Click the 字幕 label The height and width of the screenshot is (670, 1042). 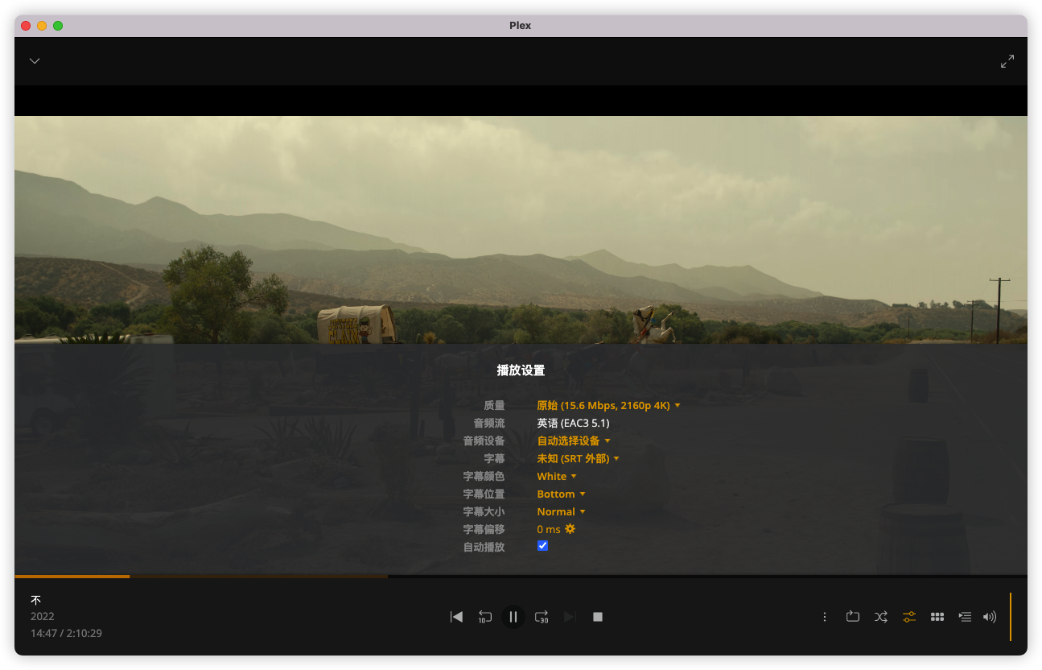click(x=494, y=459)
